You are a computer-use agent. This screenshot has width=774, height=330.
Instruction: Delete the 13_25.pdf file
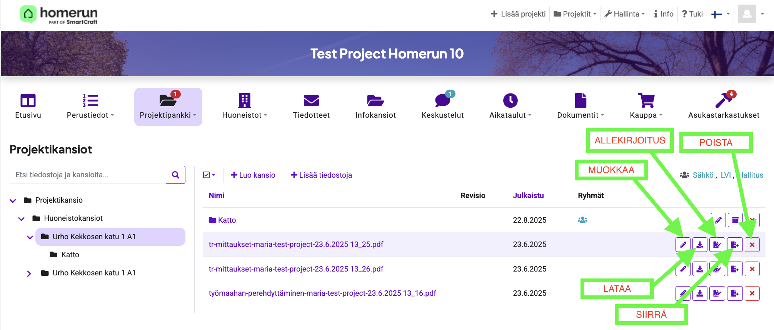pos(752,245)
